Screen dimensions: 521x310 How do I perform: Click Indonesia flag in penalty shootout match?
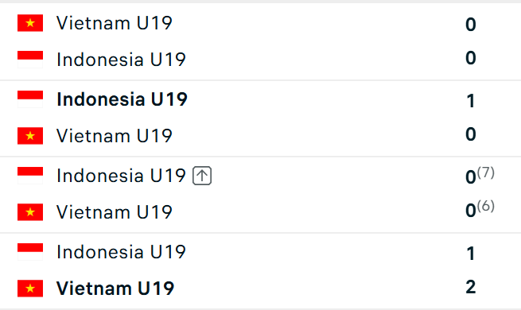pos(30,176)
